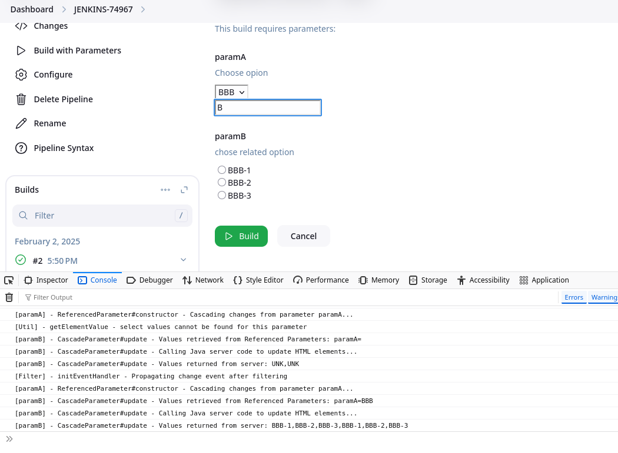
Task: Click the paramA filter text field
Action: pos(268,108)
